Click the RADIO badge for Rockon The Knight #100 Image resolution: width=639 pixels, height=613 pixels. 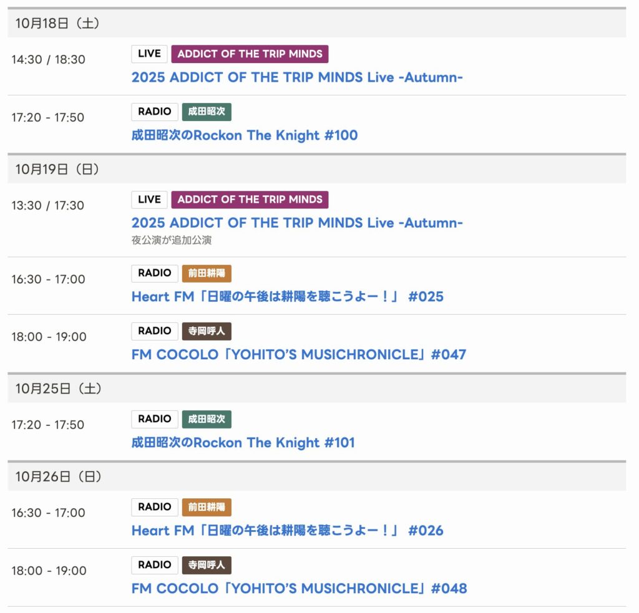155,112
